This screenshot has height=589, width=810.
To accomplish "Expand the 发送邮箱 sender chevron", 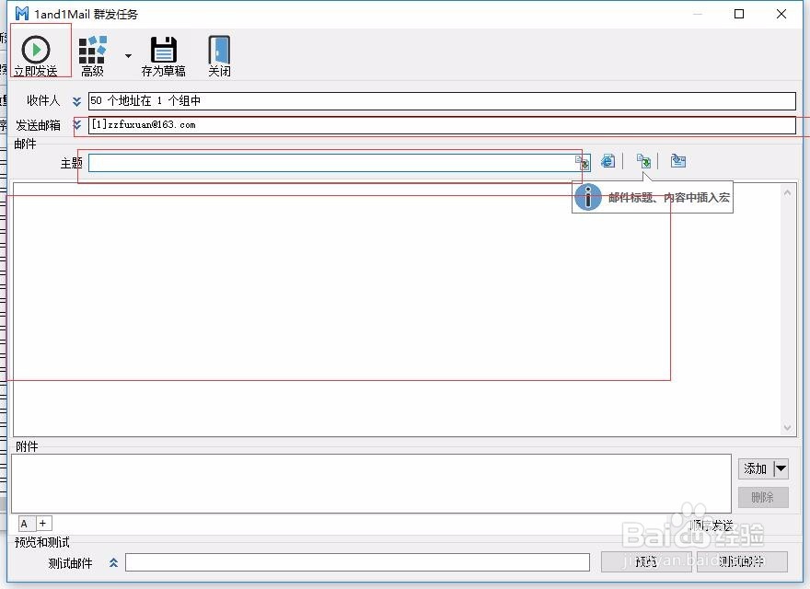I will (77, 124).
